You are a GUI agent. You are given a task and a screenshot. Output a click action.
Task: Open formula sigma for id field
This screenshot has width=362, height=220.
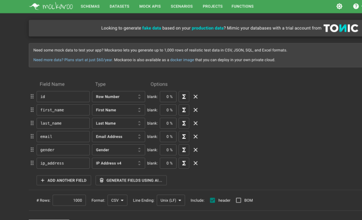pyautogui.click(x=184, y=97)
